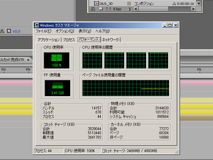
Task: Grab the Task Manager resize grip corner
Action: coord(177,152)
